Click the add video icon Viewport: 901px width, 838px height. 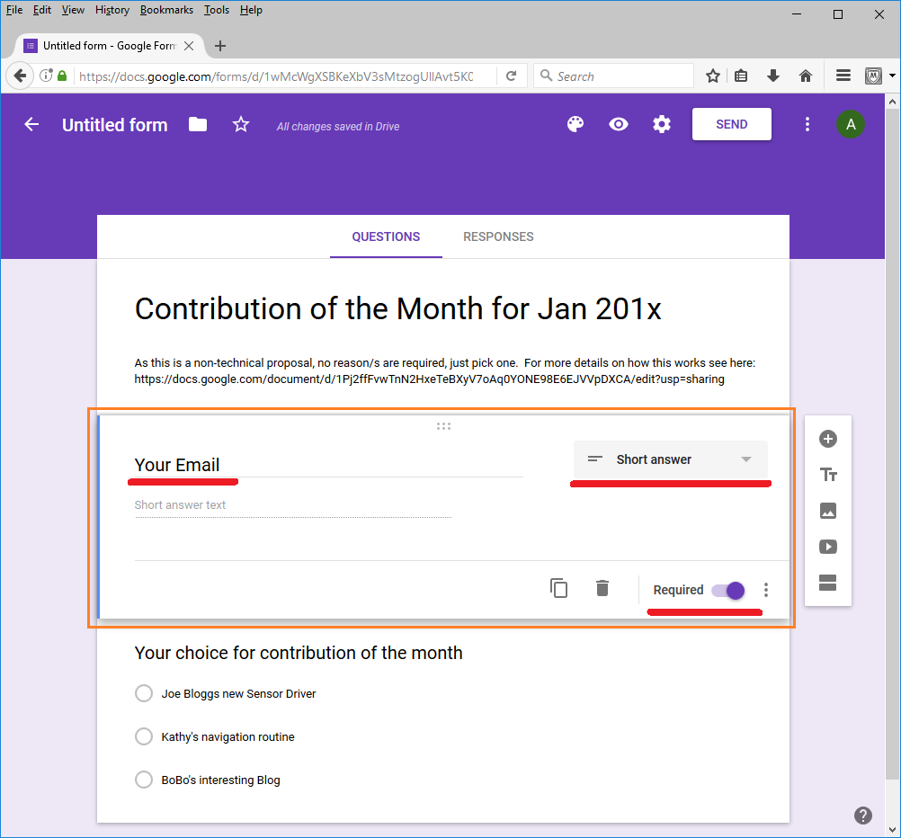[x=828, y=547]
